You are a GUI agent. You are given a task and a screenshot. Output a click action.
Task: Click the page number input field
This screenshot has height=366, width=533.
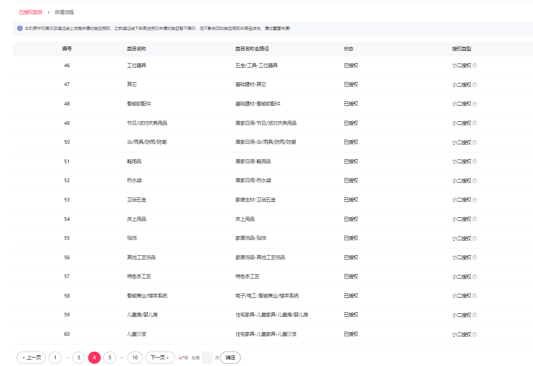[207, 357]
